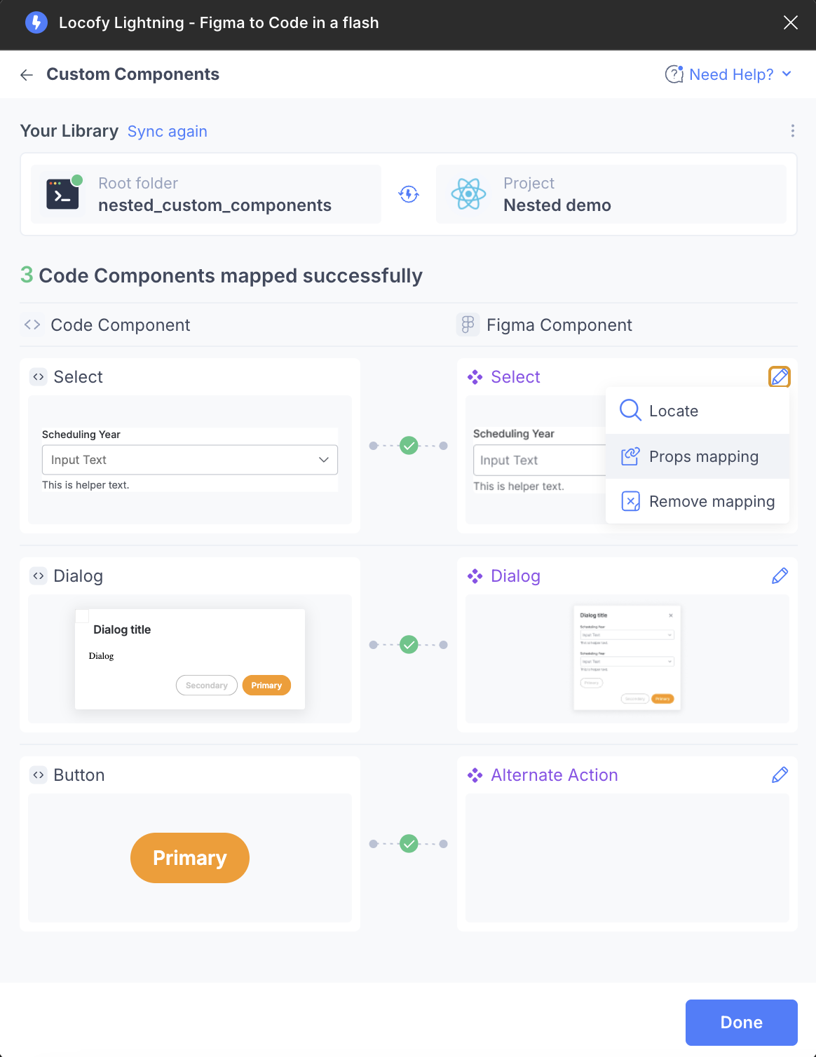816x1057 pixels.
Task: Click the Sync again link
Action: click(167, 131)
